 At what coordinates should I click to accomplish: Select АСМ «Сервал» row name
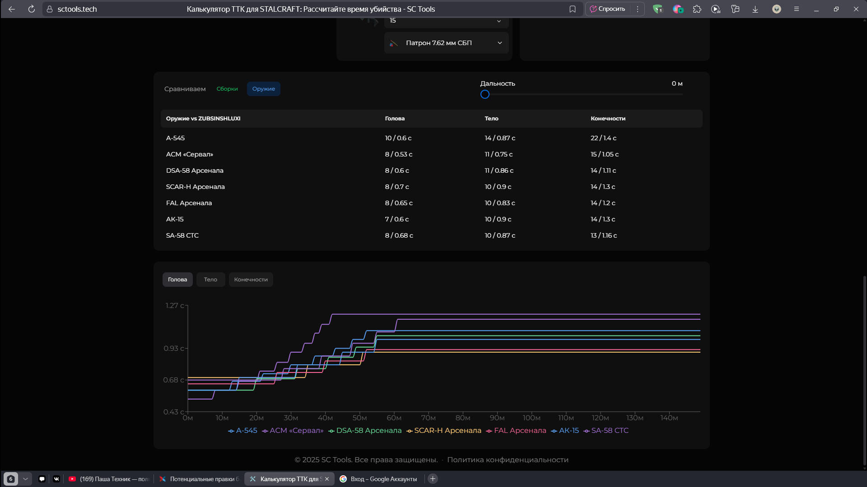[x=189, y=154]
